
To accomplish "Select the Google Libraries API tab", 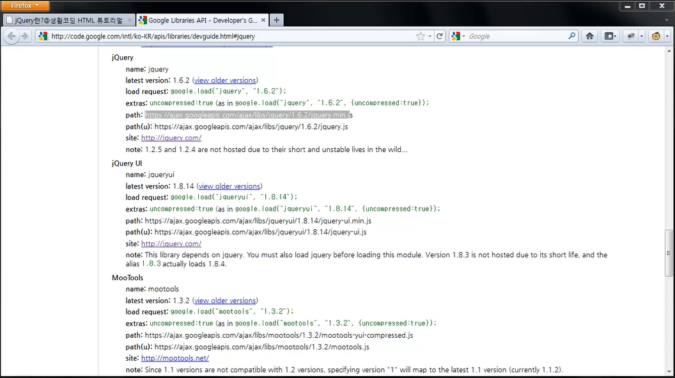I will click(x=203, y=20).
